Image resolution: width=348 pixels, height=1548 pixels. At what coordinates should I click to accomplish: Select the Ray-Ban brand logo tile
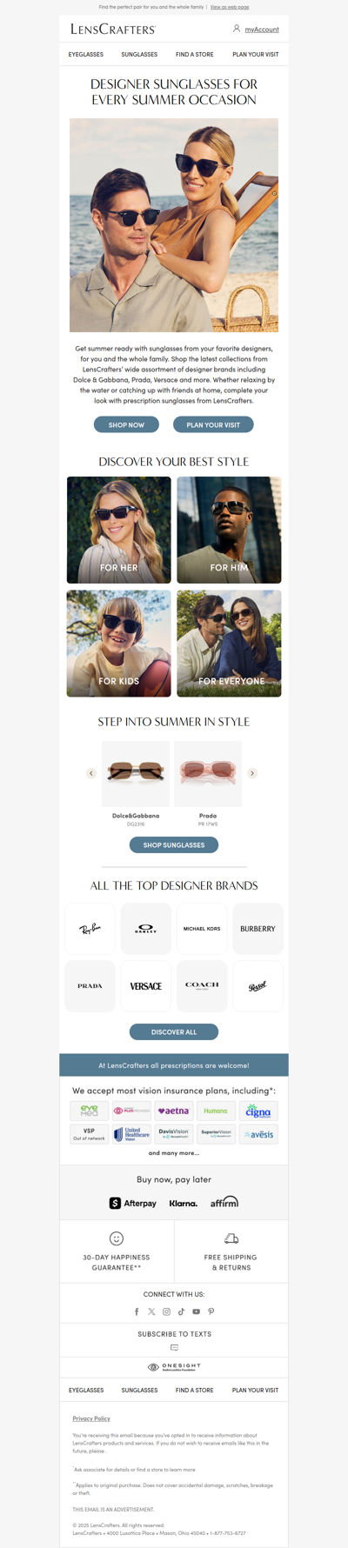[90, 929]
